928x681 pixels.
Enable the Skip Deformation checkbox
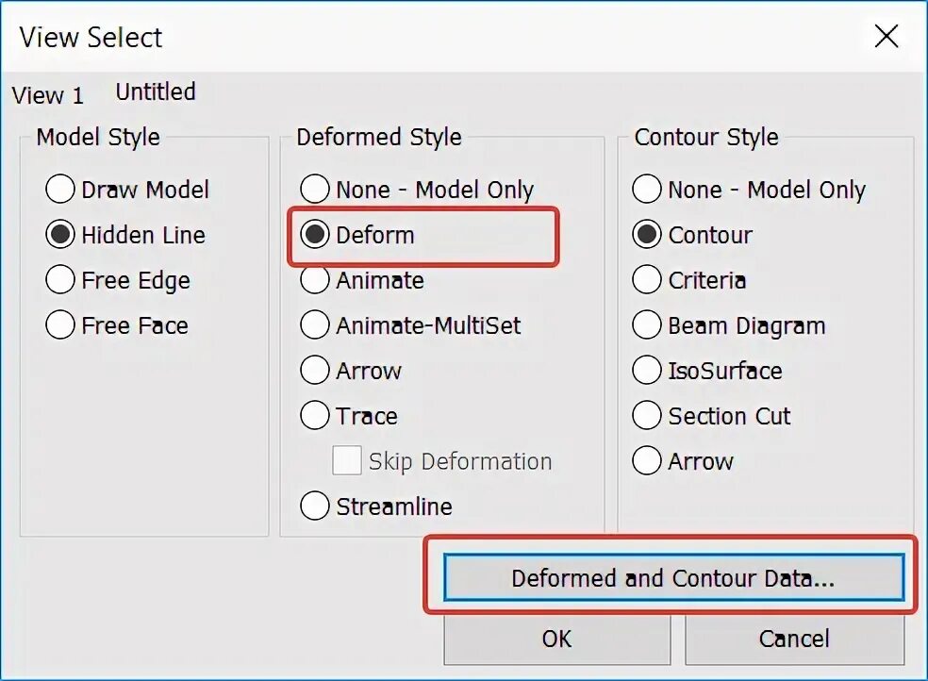tap(347, 460)
